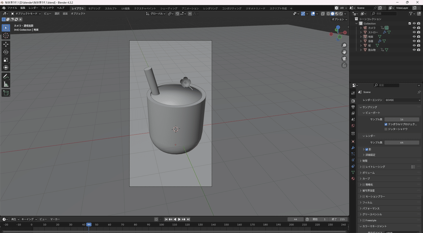This screenshot has height=233, width=423.
Task: Switch to material preview shading
Action: 337,14
